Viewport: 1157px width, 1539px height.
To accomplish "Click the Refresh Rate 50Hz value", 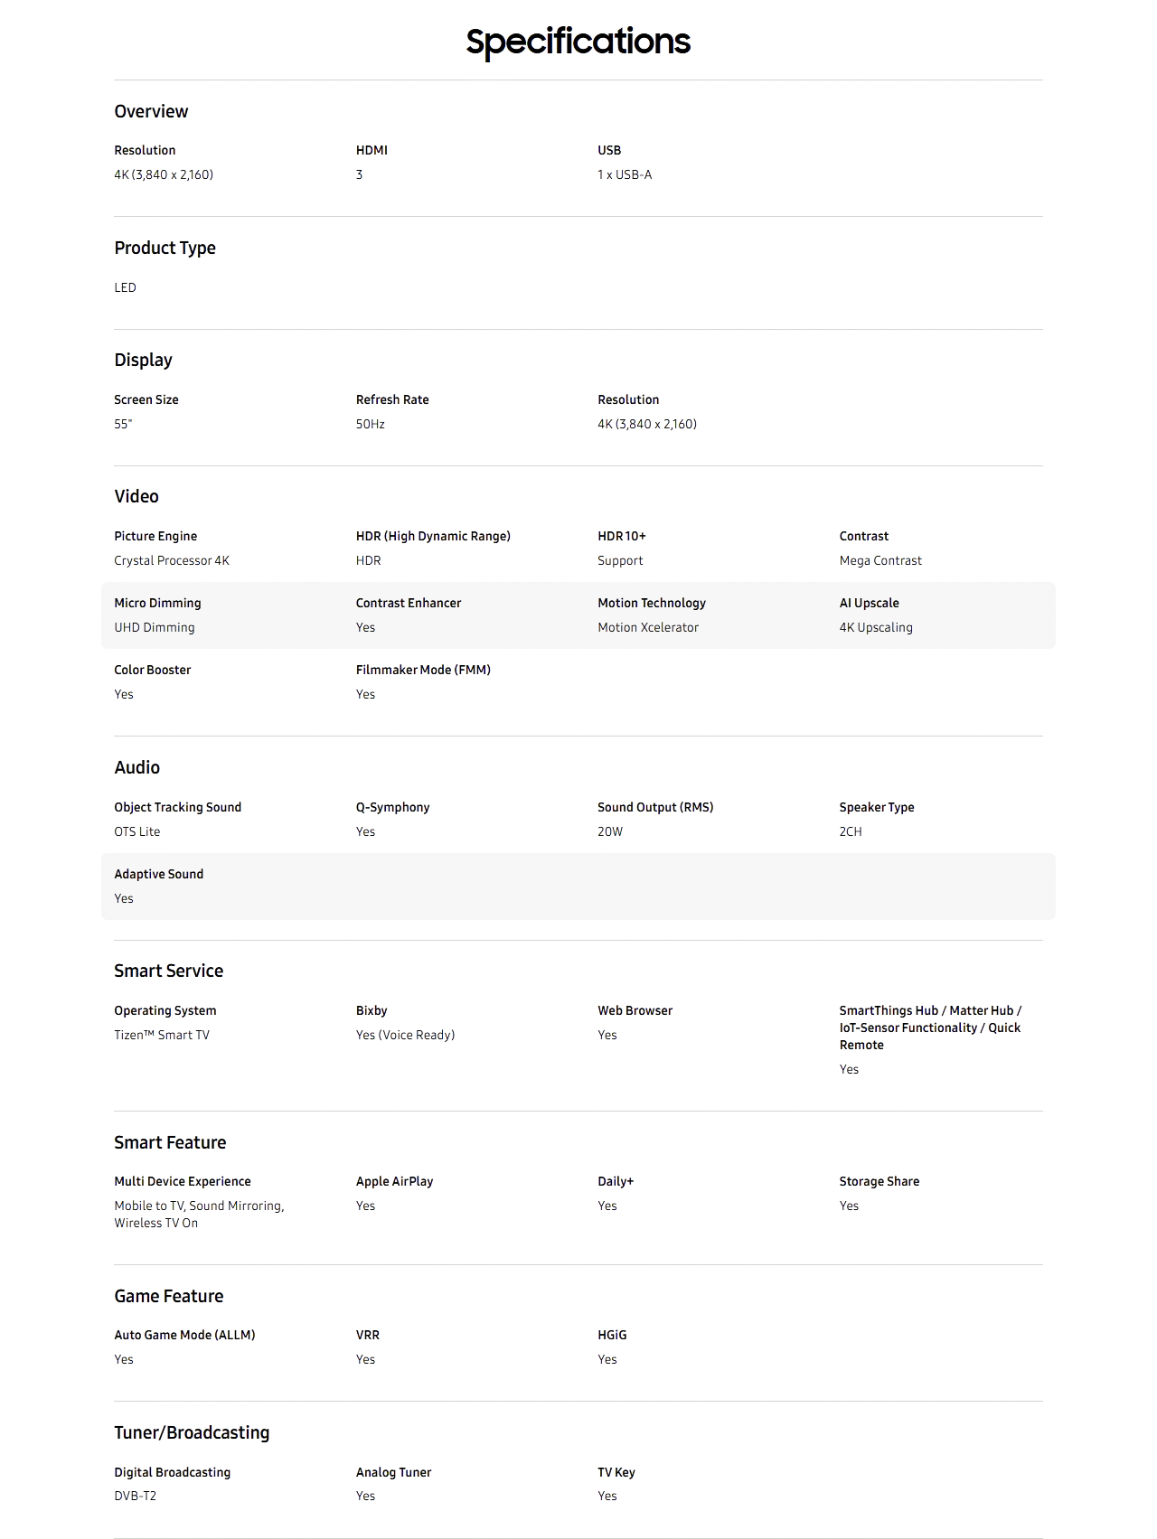I will coord(370,424).
